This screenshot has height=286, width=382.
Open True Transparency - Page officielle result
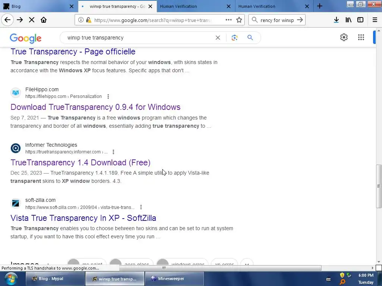tap(73, 51)
